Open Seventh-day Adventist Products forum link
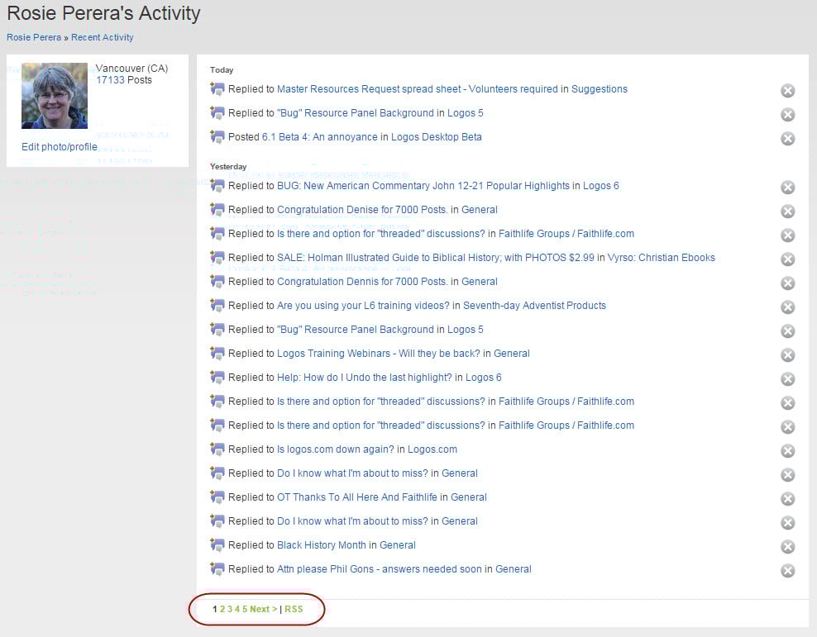This screenshot has height=637, width=817. coord(534,306)
